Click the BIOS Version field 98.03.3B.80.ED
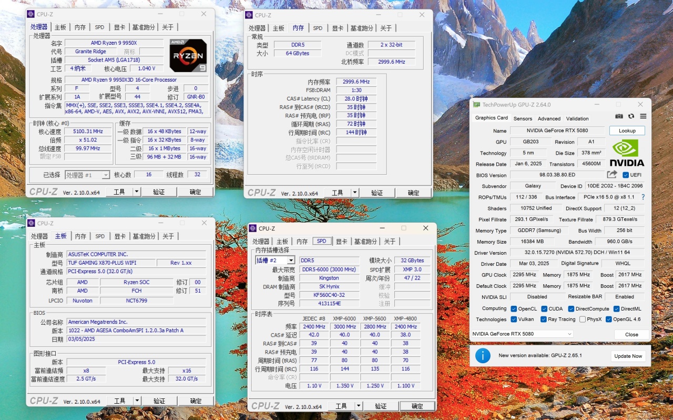Viewport: 673px width, 420px height. (557, 175)
